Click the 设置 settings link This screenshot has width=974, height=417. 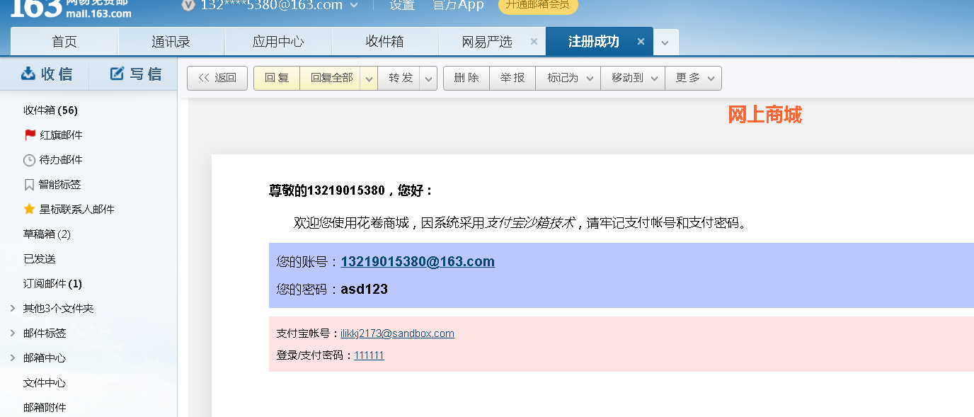[402, 5]
